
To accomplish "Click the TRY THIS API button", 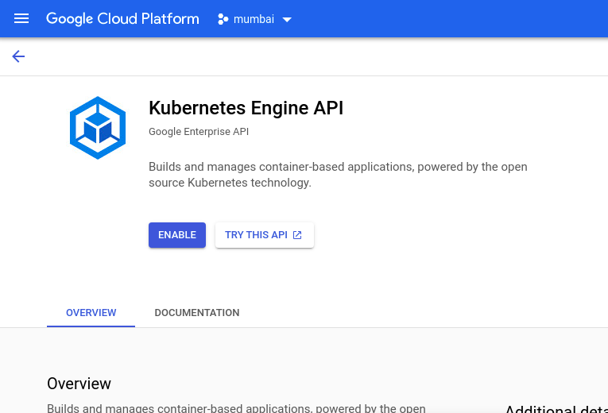I will (x=265, y=235).
